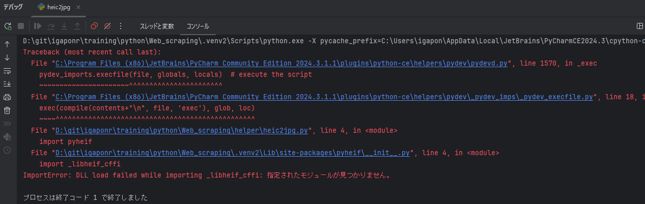Select the コンソール tab
The width and height of the screenshot is (645, 204).
point(198,26)
